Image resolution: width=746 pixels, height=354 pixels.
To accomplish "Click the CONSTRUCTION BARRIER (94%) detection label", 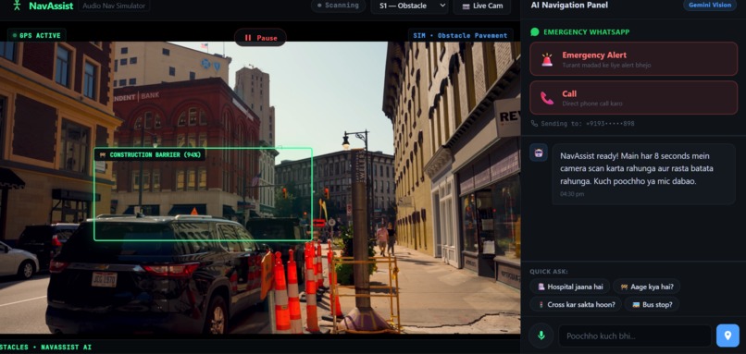I will tap(149, 154).
